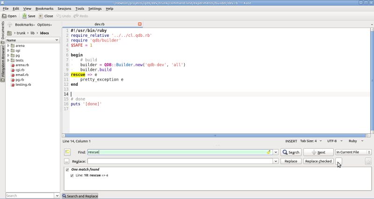Open the Tools menu
The height and width of the screenshot is (199, 374).
click(x=79, y=8)
